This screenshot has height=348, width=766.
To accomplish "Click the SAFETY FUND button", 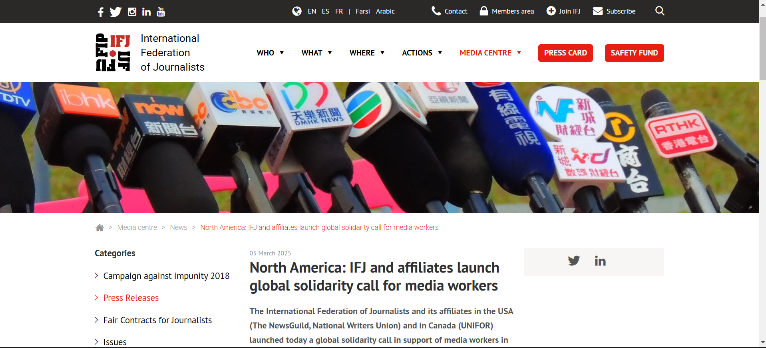I will coord(634,53).
